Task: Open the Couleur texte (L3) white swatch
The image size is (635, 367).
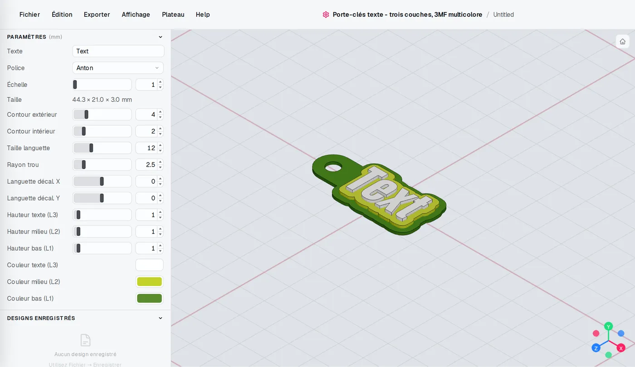Action: 149,265
